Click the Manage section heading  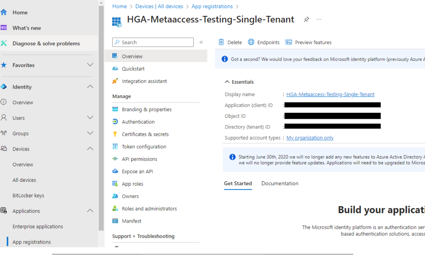(122, 96)
